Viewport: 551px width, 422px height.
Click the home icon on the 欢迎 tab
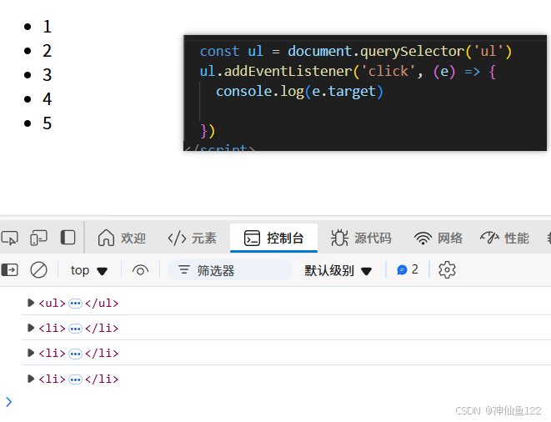tap(106, 238)
